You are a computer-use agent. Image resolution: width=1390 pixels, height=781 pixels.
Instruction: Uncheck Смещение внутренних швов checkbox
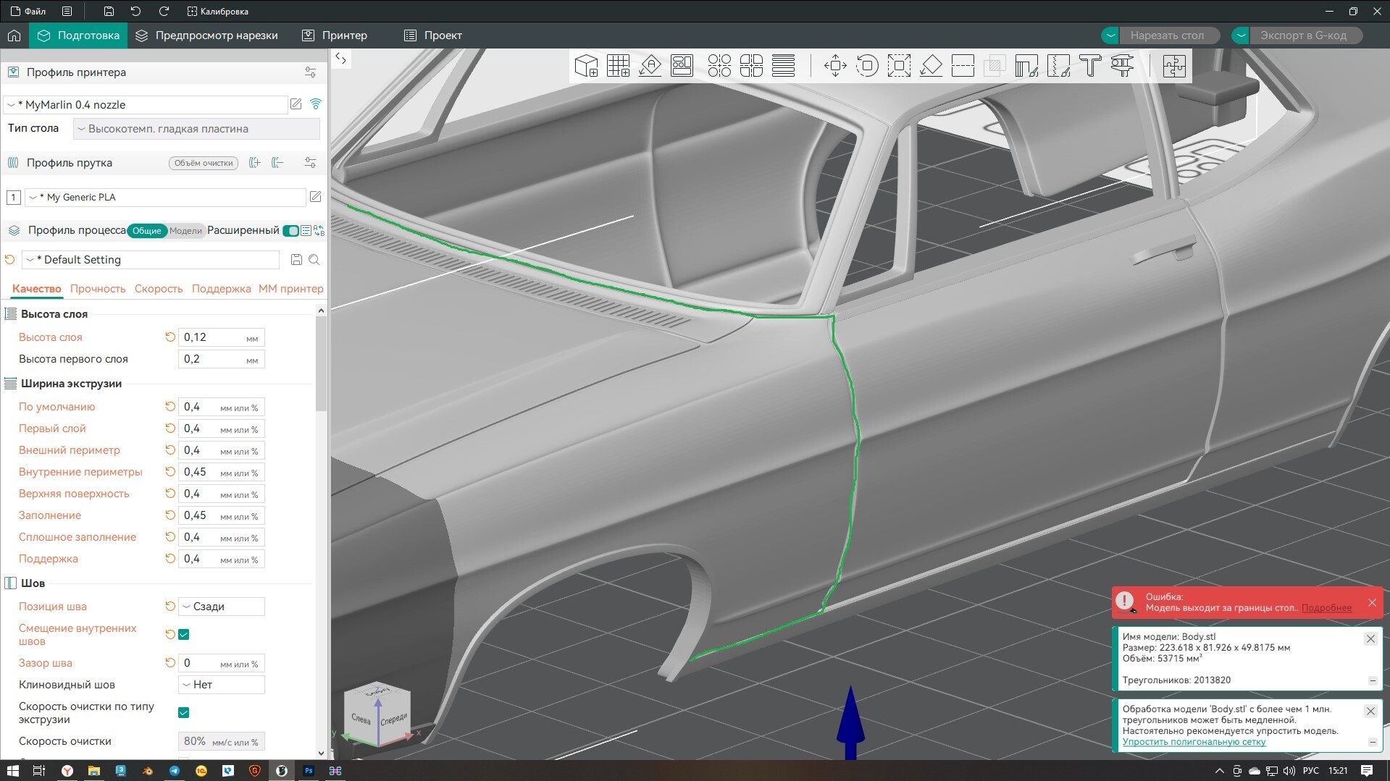pyautogui.click(x=184, y=635)
